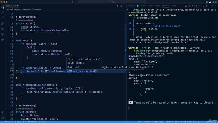Split the terminal panel
The image size is (218, 123).
[203, 6]
